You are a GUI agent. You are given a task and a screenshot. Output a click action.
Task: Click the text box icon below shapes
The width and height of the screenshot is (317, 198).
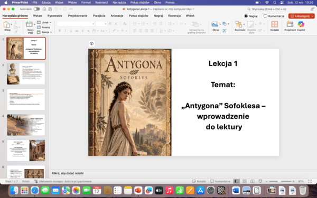225,31
